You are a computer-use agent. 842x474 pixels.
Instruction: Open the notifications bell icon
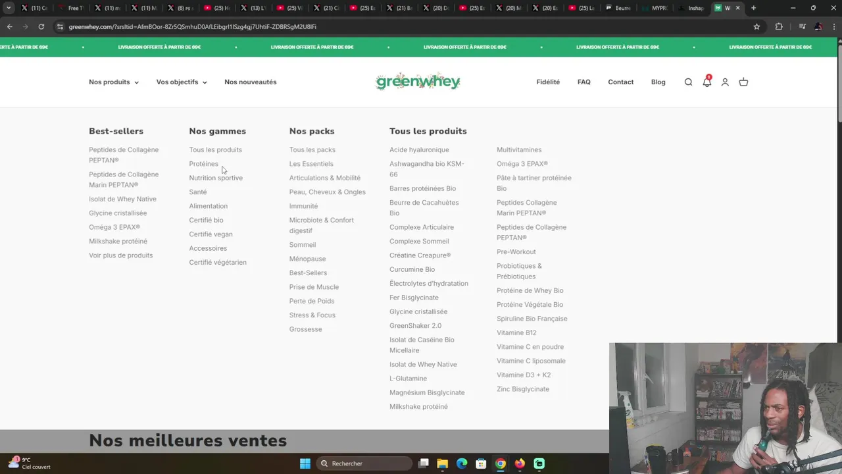pyautogui.click(x=706, y=82)
